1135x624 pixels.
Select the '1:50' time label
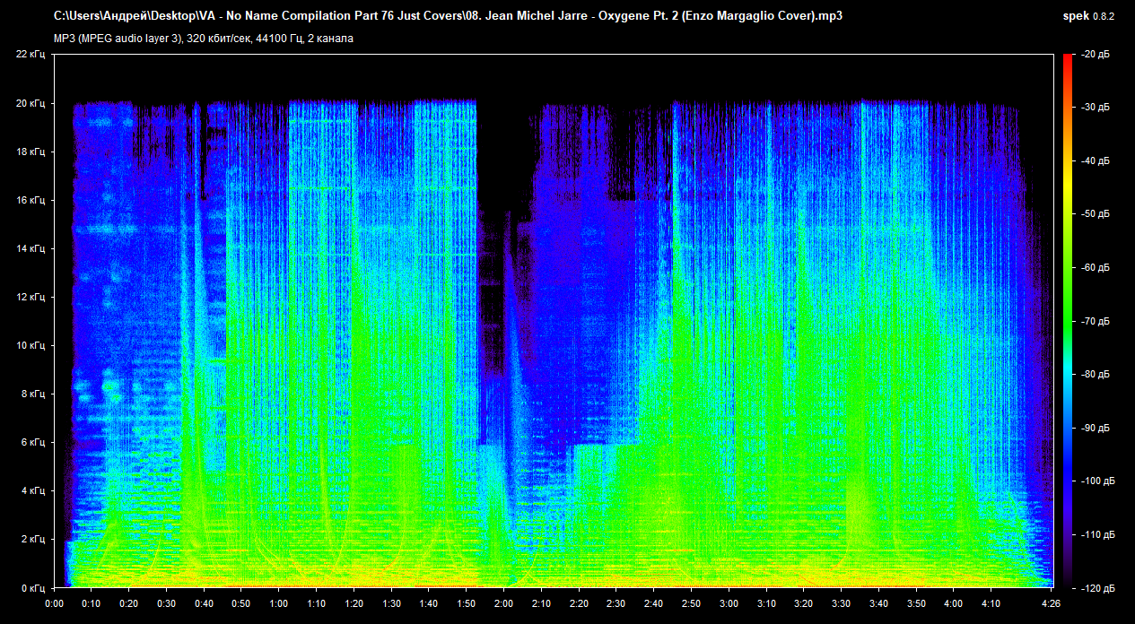click(x=467, y=603)
